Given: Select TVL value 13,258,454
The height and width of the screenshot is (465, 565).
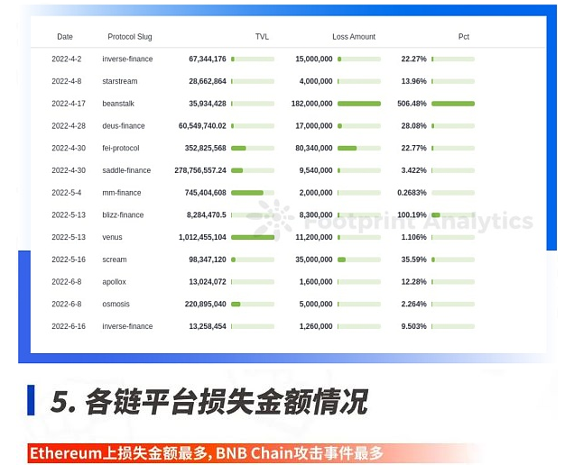Looking at the screenshot, I should point(208,326).
